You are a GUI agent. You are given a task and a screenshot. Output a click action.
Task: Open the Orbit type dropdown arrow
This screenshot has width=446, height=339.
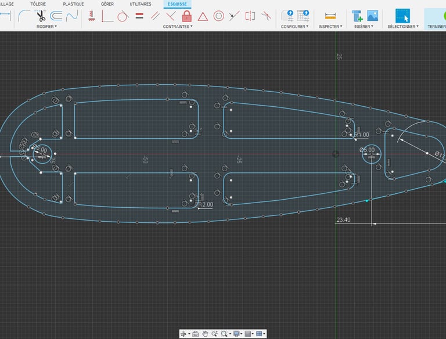(189, 334)
